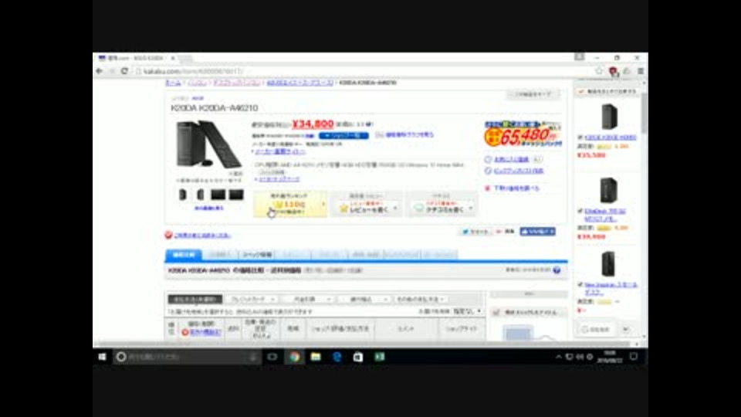Launch Microsoft Edge from taskbar
This screenshot has width=741, height=417.
[337, 357]
